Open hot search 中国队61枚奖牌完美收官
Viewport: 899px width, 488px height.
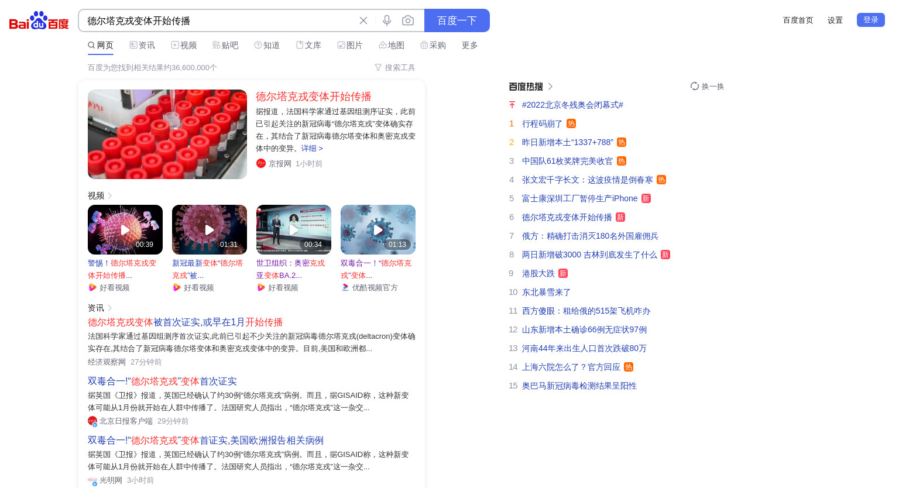point(567,161)
